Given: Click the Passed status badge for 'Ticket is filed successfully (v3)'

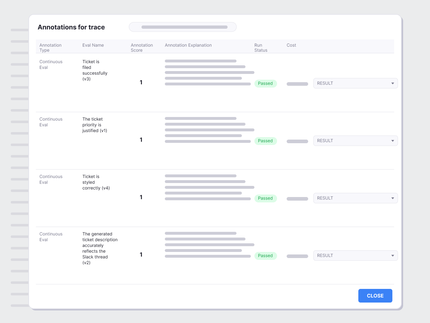Looking at the screenshot, I should 266,83.
